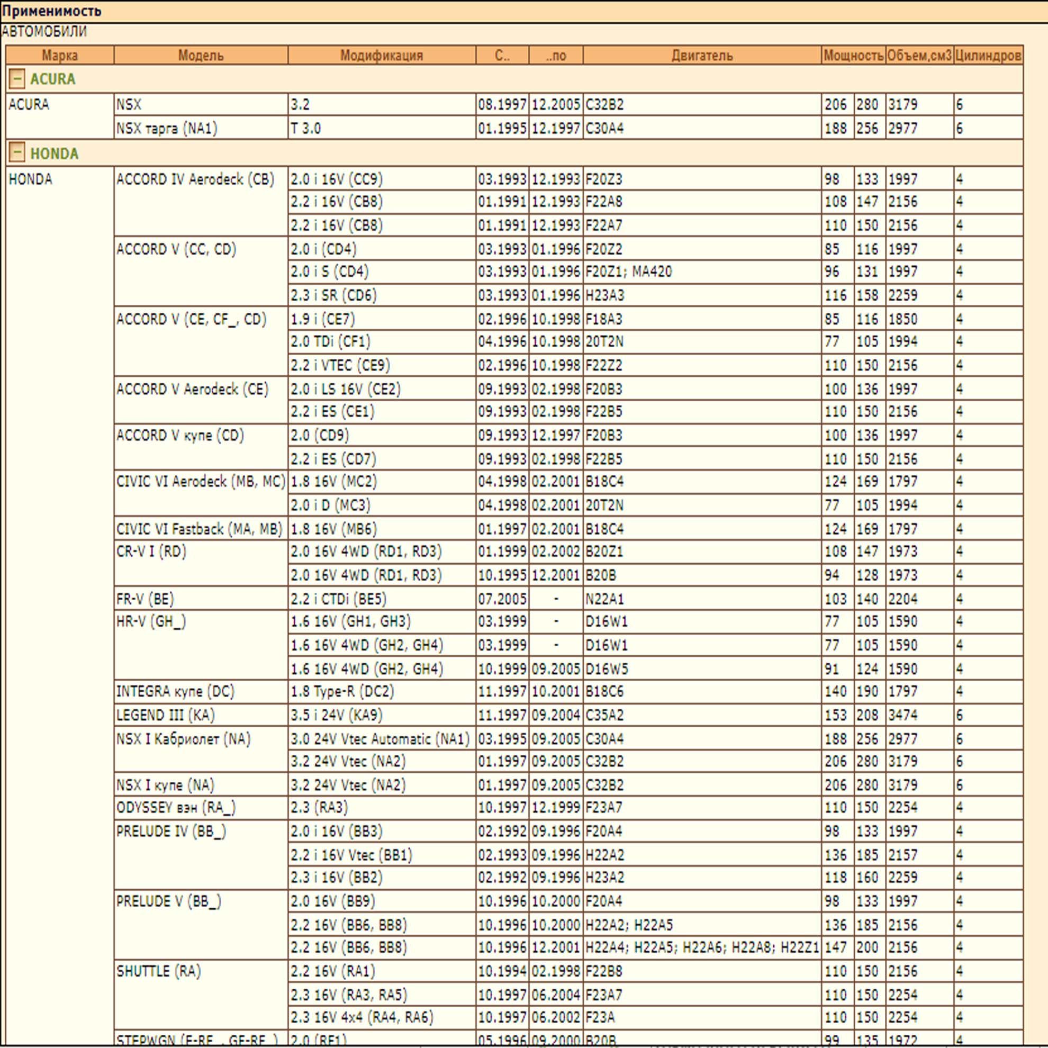Select 'ACCORD V Aerodeck (CE)' model cell
This screenshot has height=1048, width=1048.
(201, 400)
